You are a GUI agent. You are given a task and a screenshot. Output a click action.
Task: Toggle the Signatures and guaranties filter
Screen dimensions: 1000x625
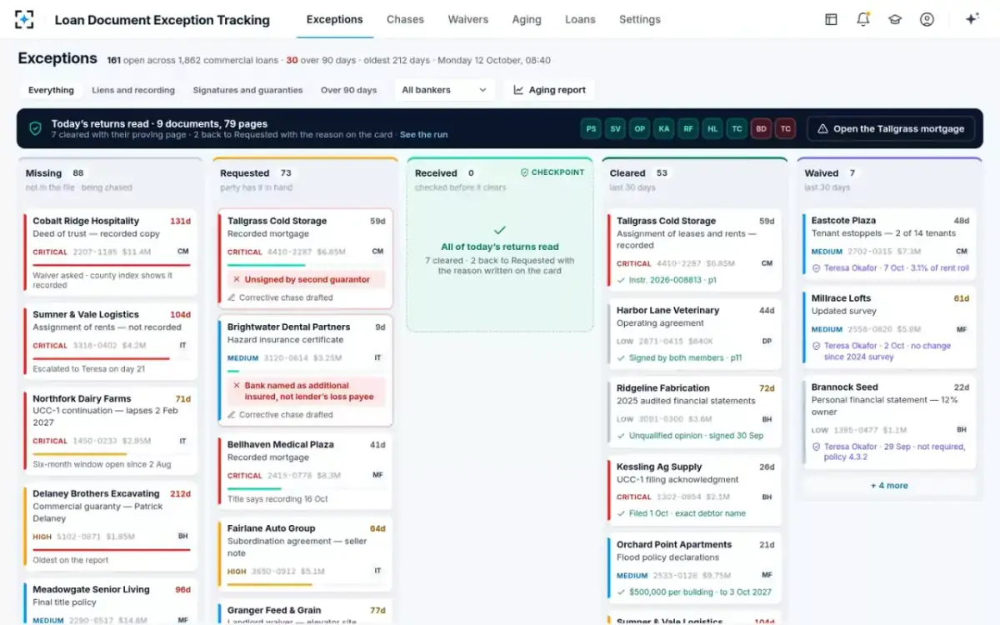(x=247, y=90)
